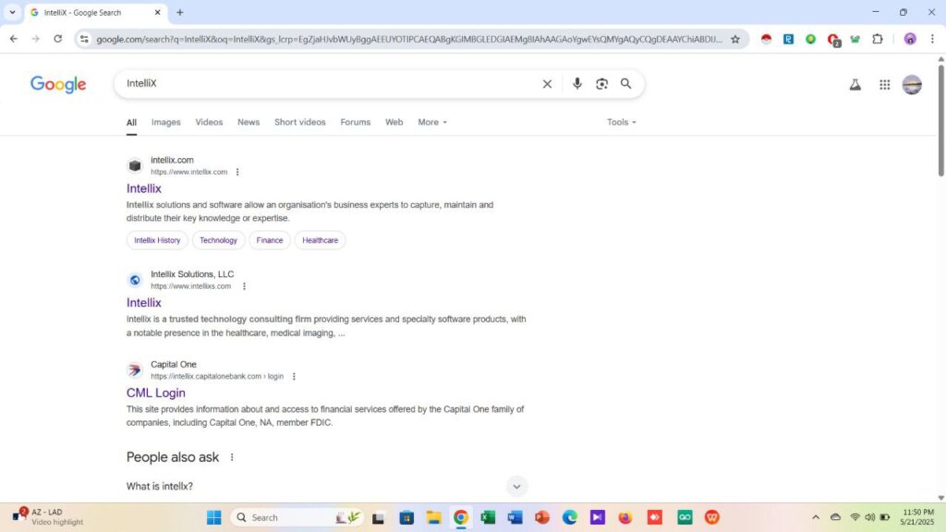Open the first Intellix result from intellix.com
Screen dimensions: 946x532
click(x=143, y=188)
